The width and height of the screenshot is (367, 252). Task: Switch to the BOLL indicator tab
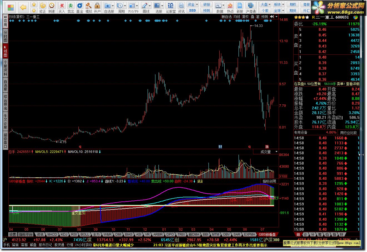[x=85, y=235]
